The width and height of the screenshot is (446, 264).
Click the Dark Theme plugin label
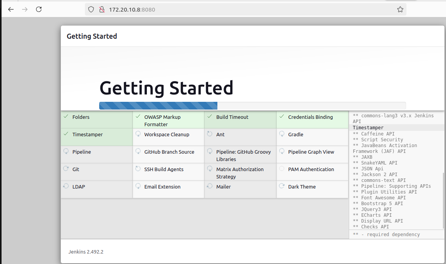302,187
